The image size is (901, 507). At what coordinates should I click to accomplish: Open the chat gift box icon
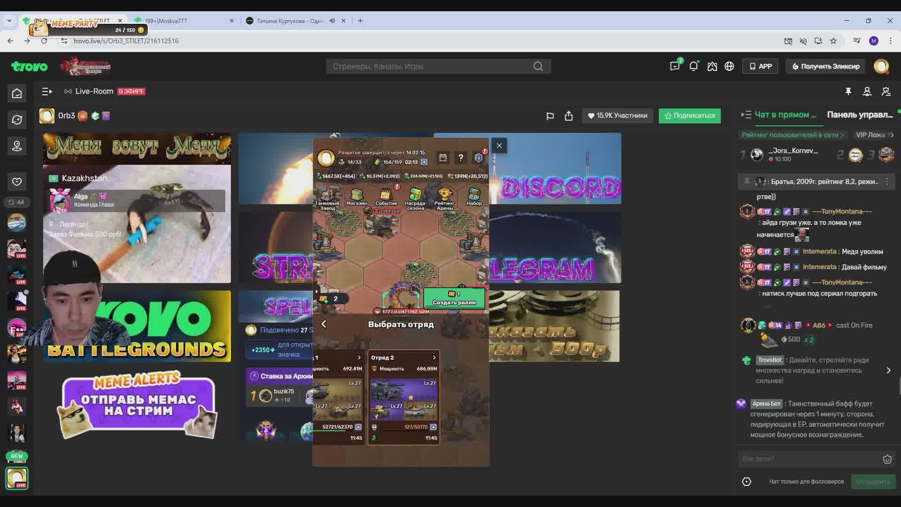point(887,459)
